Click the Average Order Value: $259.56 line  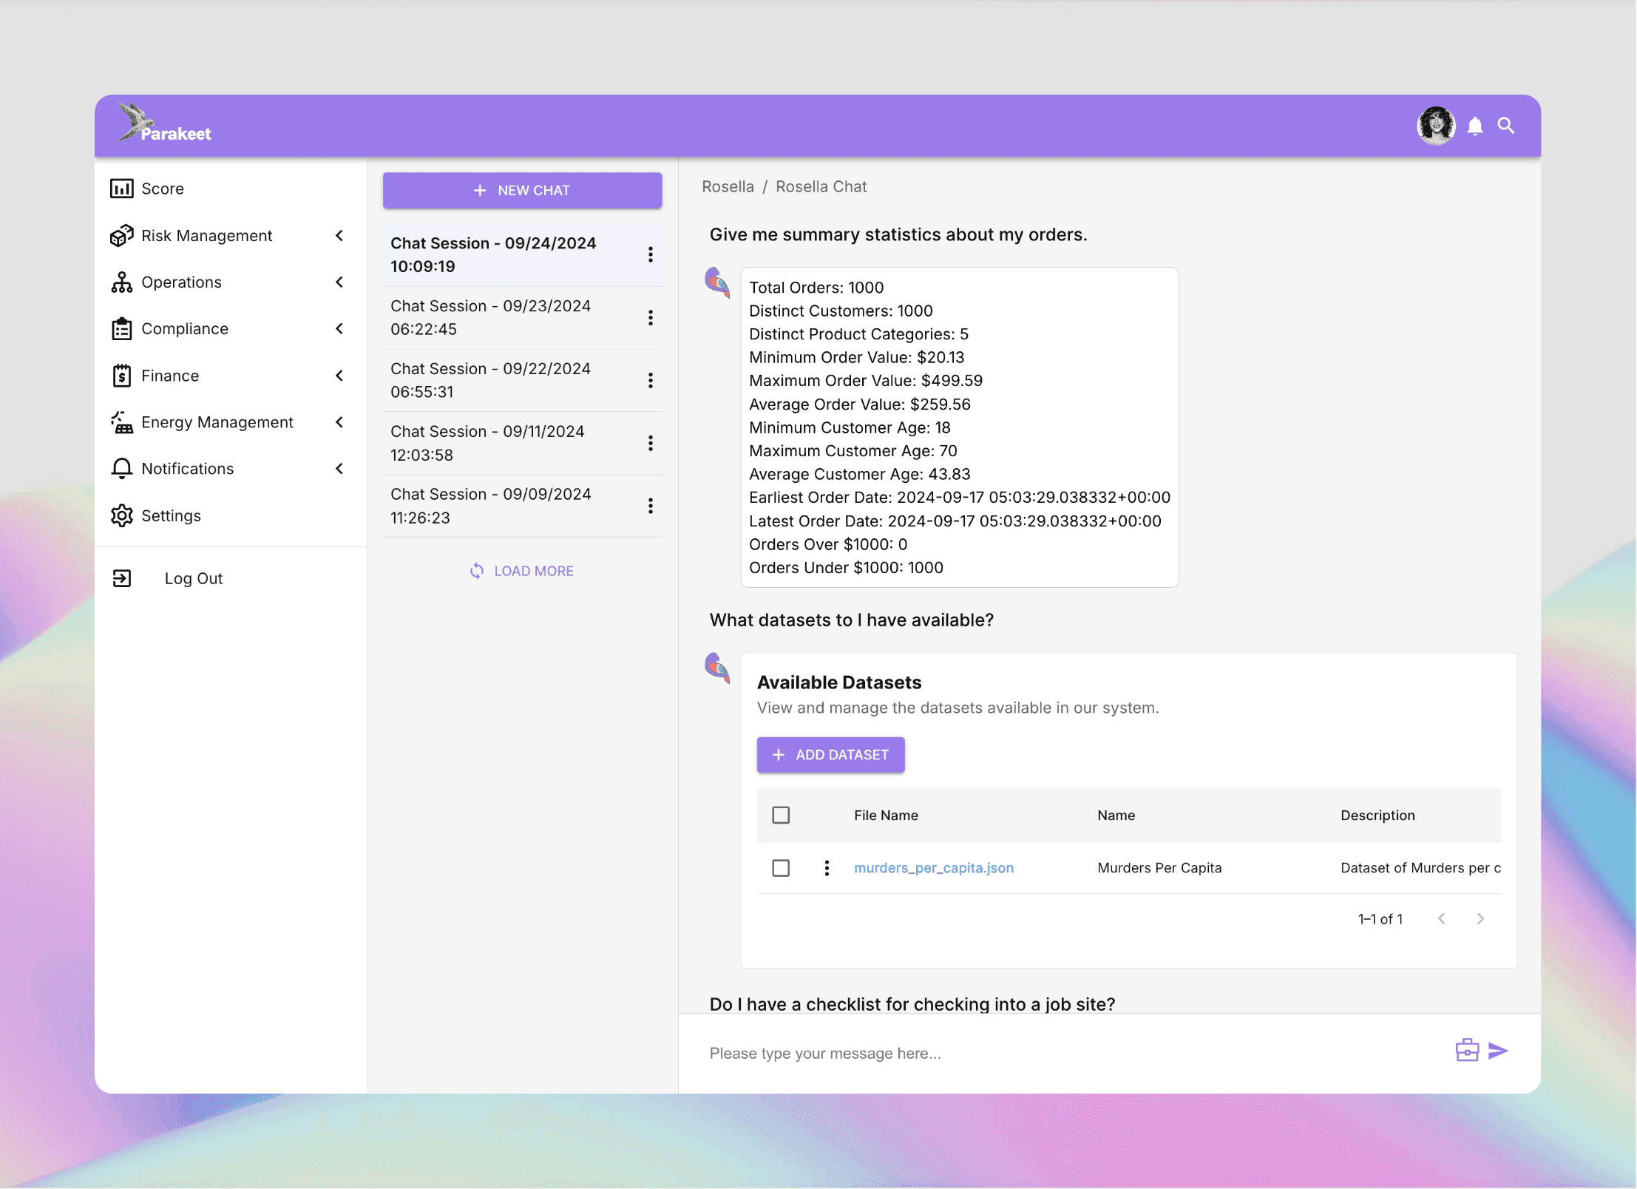pos(859,404)
